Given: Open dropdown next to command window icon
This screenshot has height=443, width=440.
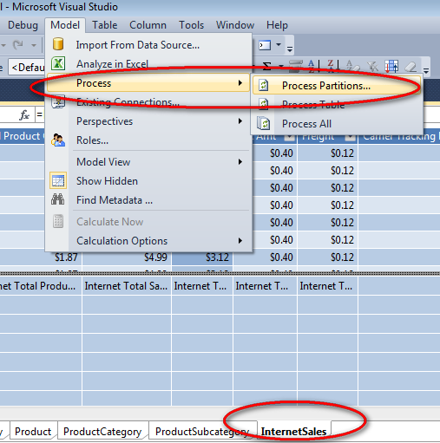Looking at the screenshot, I should click(x=279, y=44).
